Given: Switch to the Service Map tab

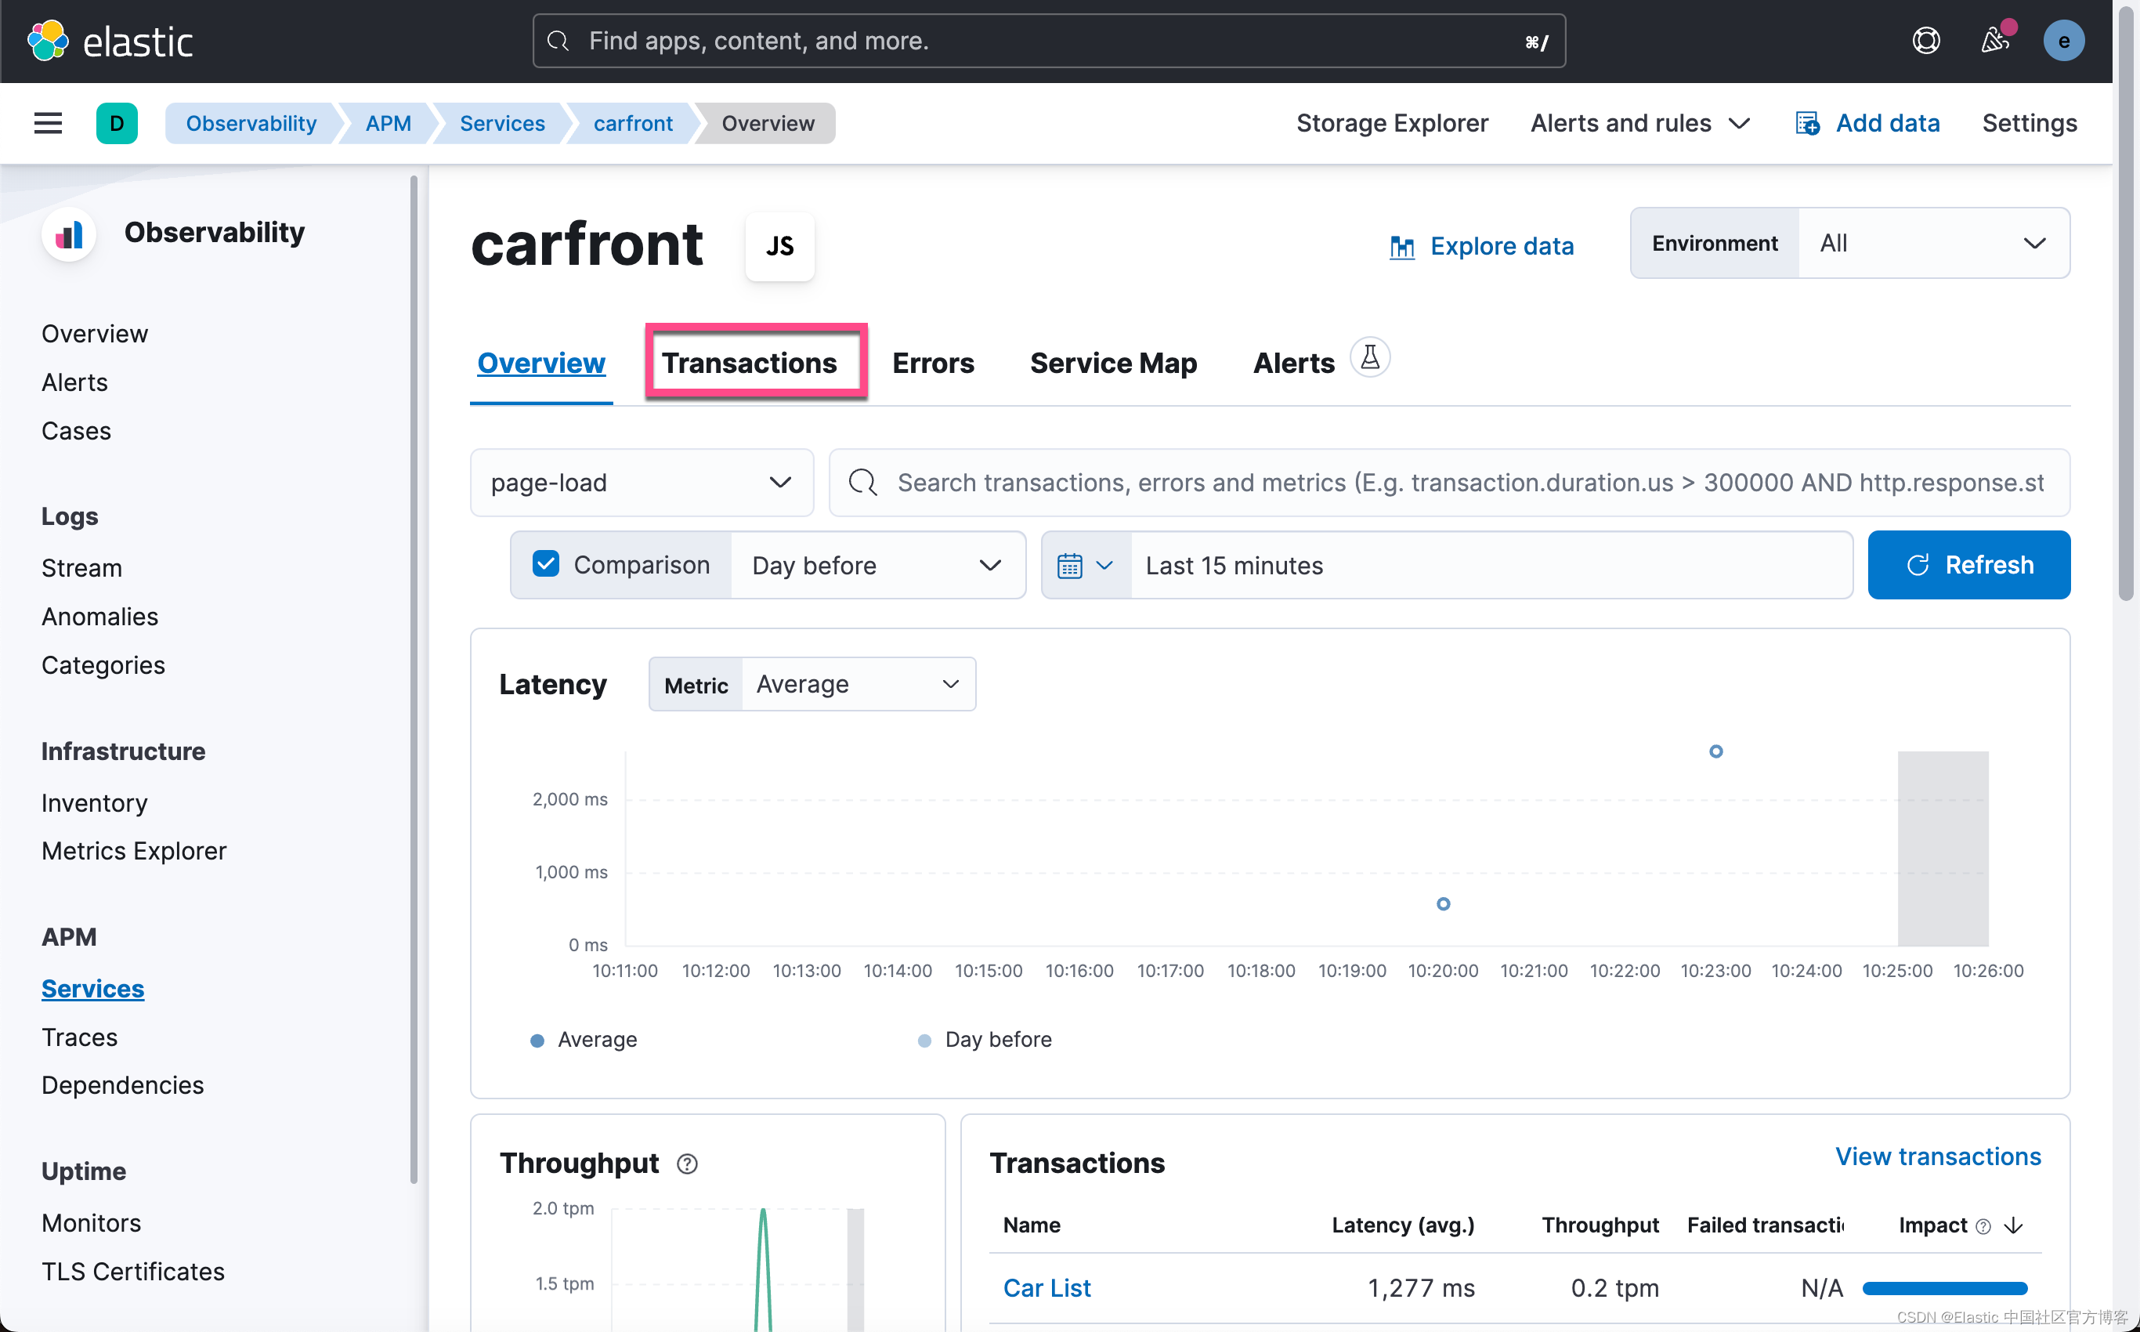Looking at the screenshot, I should coord(1113,363).
